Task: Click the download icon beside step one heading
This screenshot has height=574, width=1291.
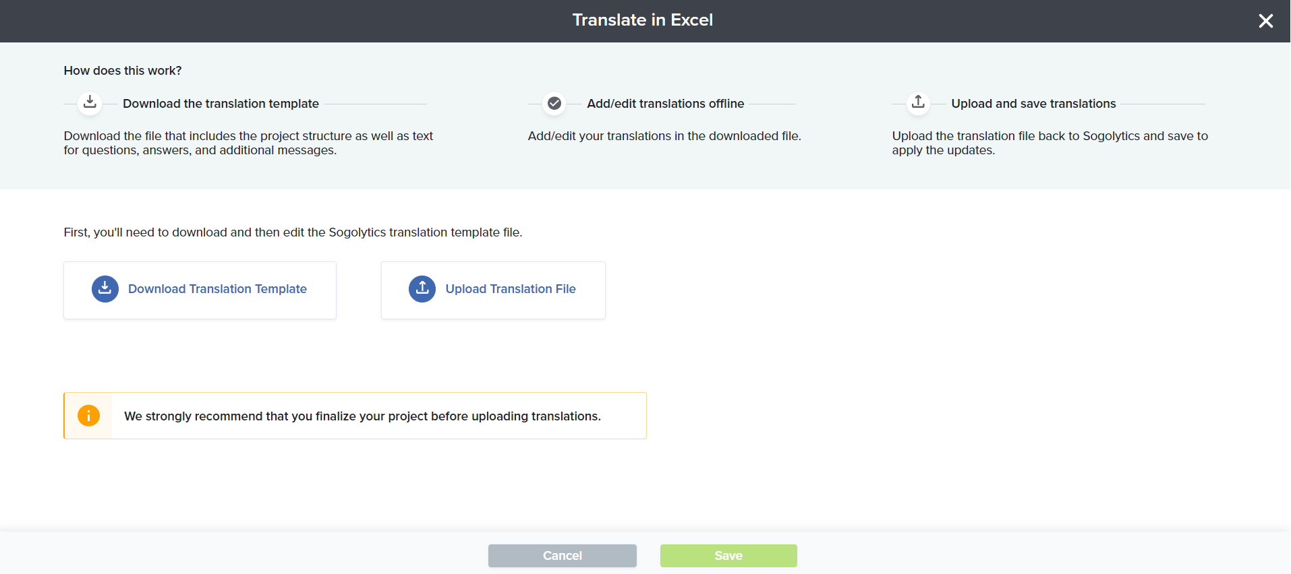Action: [x=89, y=103]
